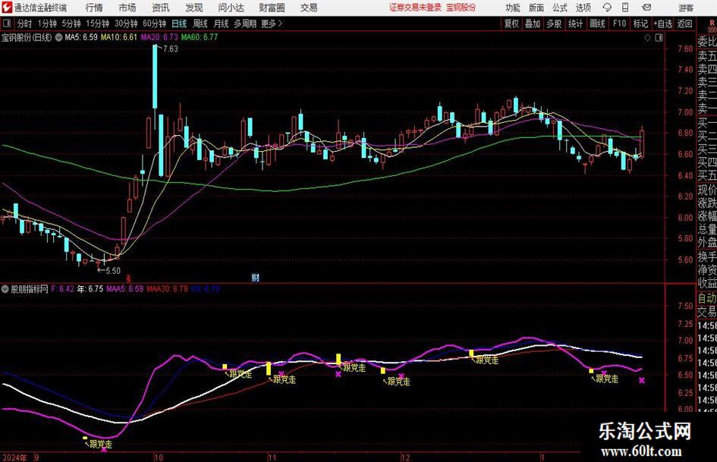
Task: Open the 财富圈 menu
Action: pyautogui.click(x=272, y=8)
